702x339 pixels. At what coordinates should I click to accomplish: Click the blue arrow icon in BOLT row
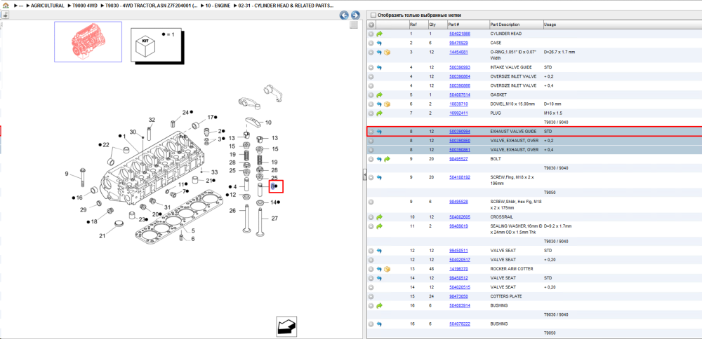click(379, 159)
